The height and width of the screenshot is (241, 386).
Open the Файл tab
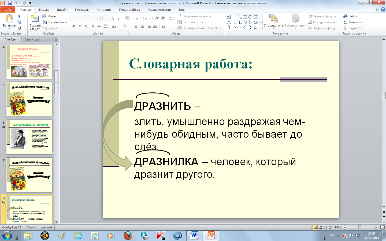coord(8,10)
